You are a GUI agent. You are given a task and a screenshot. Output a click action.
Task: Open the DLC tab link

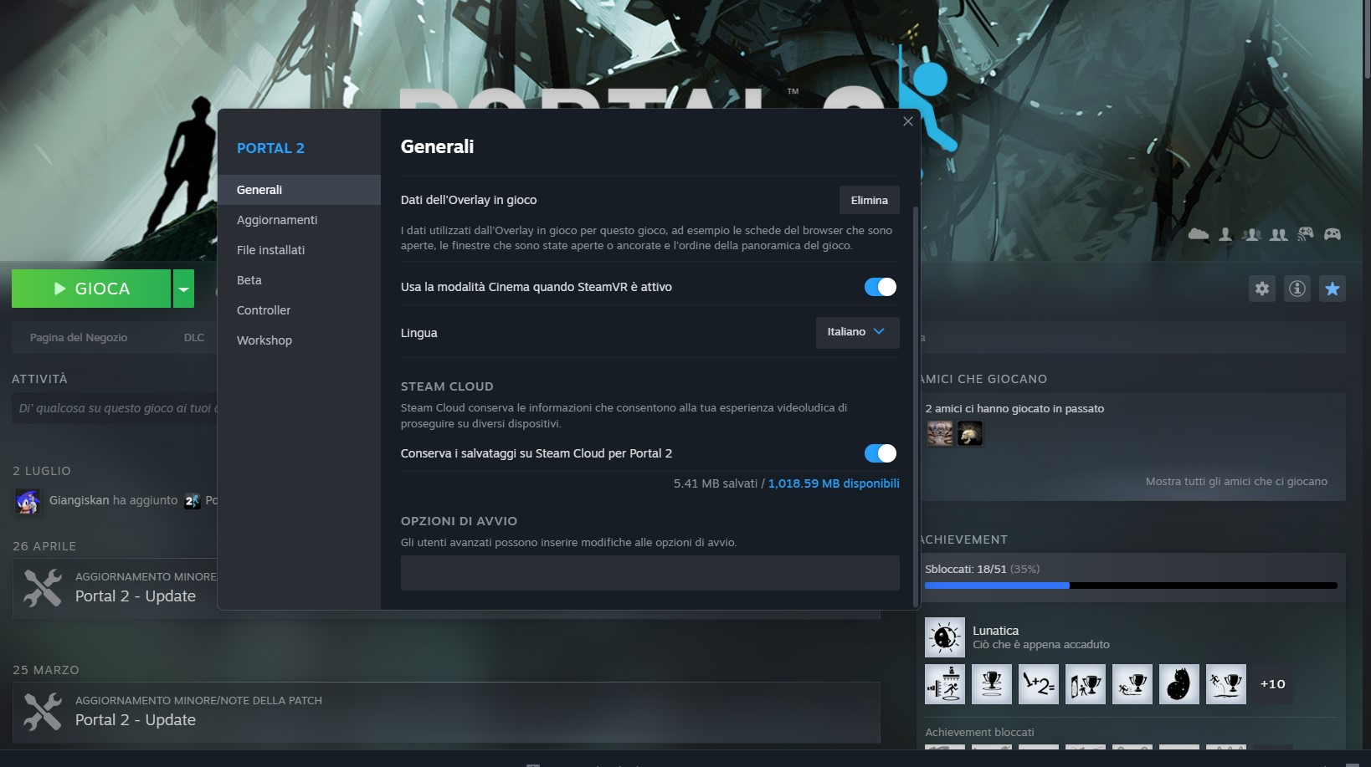click(x=194, y=338)
